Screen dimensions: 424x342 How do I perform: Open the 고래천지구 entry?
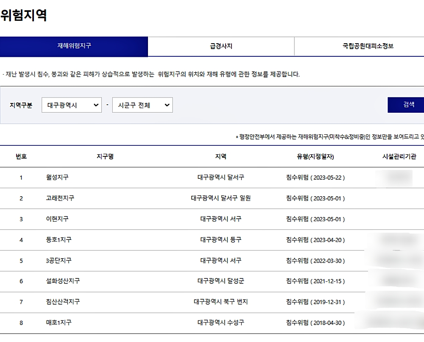pyautogui.click(x=60, y=198)
